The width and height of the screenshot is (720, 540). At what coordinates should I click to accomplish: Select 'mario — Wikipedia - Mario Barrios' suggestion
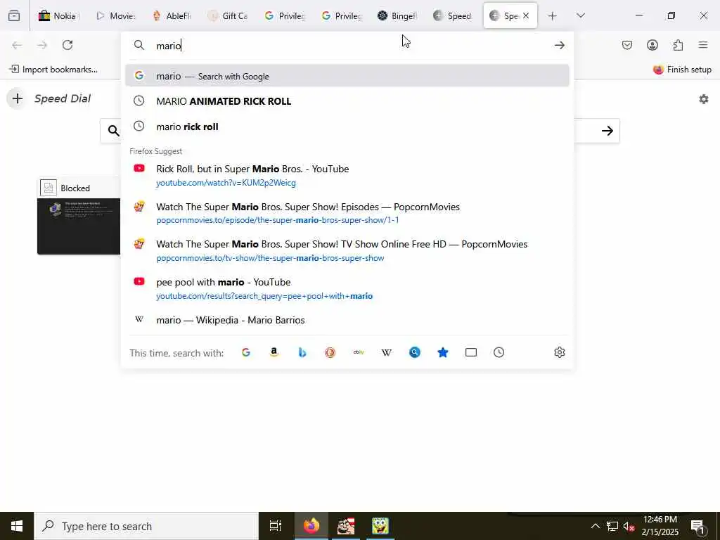(x=347, y=320)
